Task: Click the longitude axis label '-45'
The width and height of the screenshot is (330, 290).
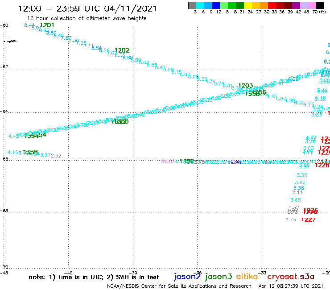Action: (4, 273)
